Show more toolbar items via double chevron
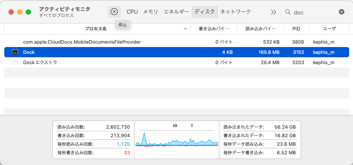 (x=273, y=12)
